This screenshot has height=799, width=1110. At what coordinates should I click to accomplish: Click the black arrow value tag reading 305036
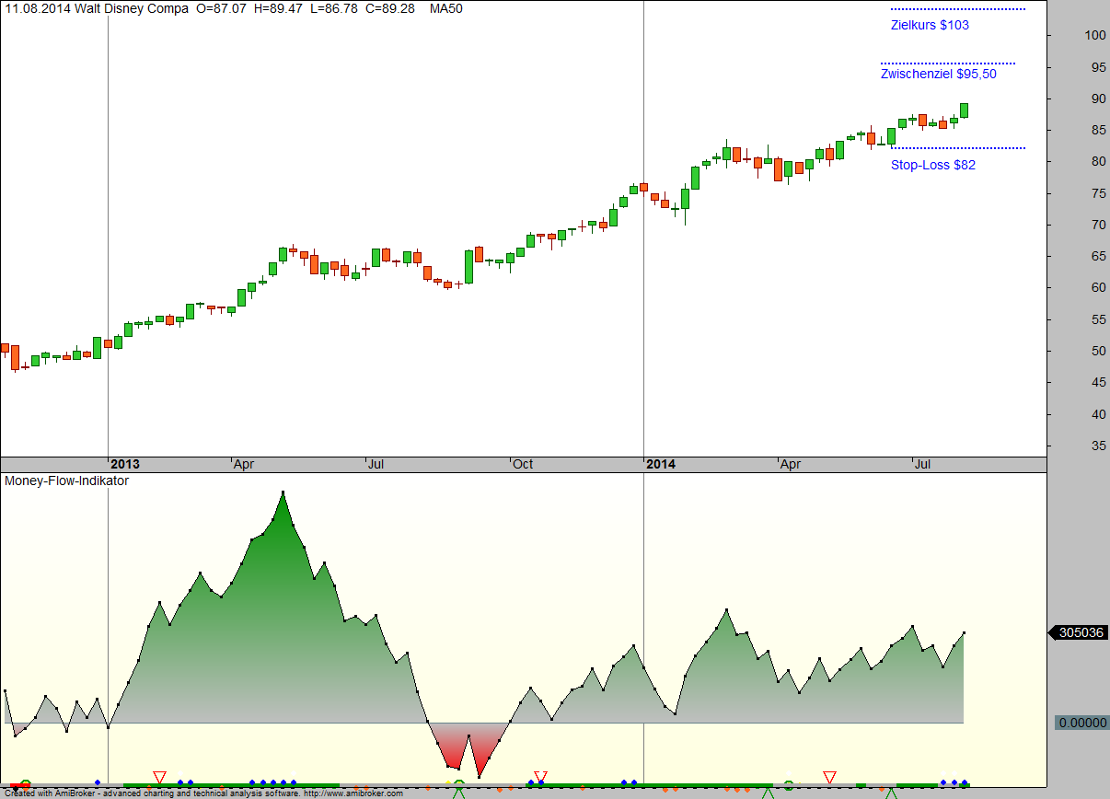(x=1078, y=632)
